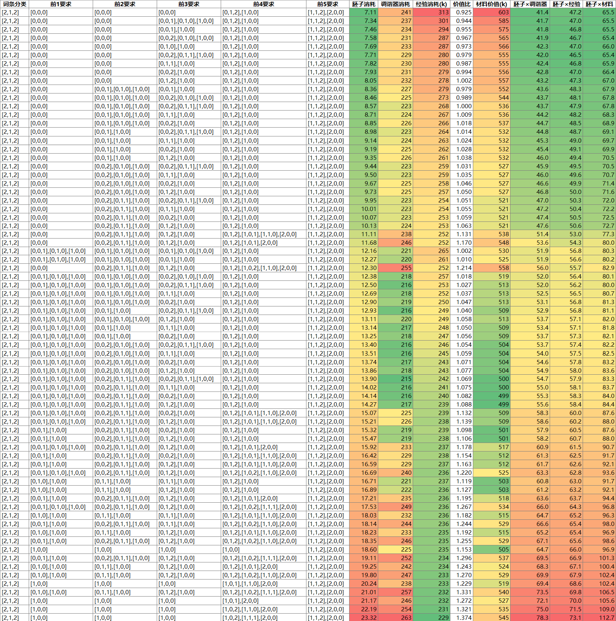Click the cell [1,0,2],[1,1,1],[2,0,0] in last row

(x=263, y=618)
